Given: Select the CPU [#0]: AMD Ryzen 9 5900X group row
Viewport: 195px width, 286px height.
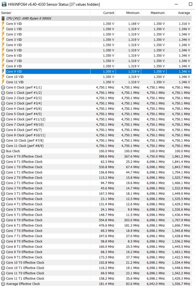Looking at the screenshot, I should [x=96, y=18].
